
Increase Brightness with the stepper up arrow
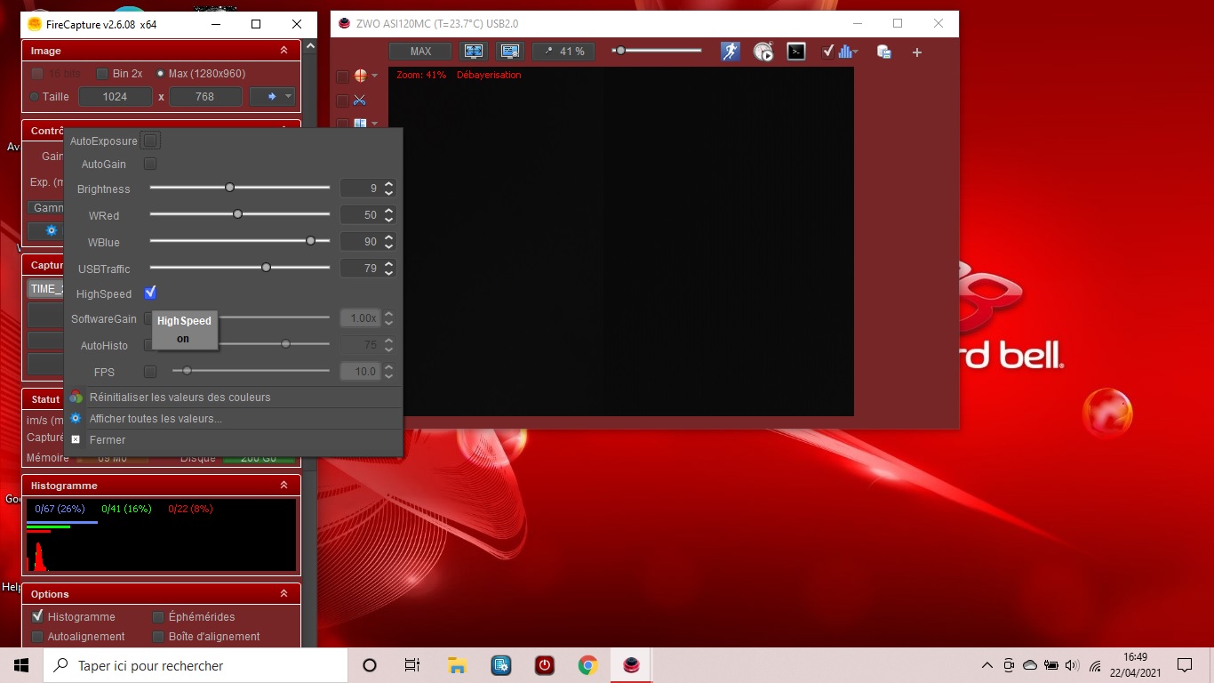point(389,184)
